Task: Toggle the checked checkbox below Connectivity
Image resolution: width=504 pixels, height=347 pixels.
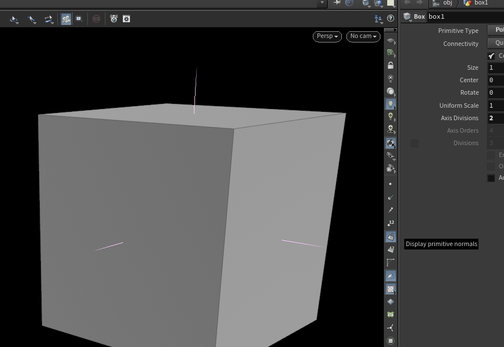Action: [491, 56]
